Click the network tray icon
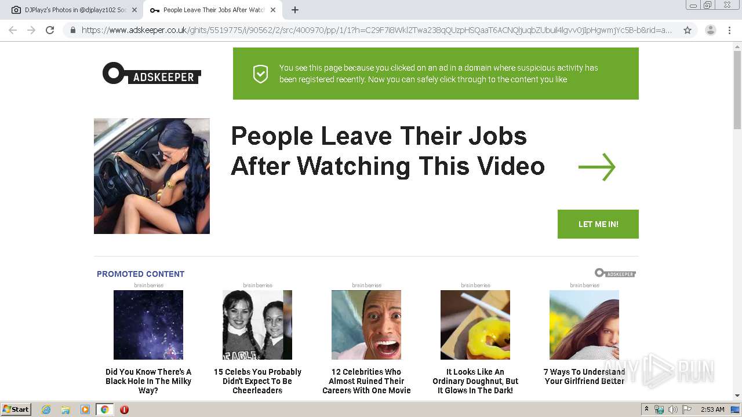 (x=659, y=409)
